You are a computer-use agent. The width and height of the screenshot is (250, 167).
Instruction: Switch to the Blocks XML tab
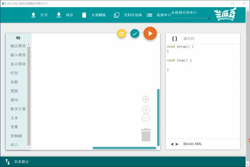(193, 144)
